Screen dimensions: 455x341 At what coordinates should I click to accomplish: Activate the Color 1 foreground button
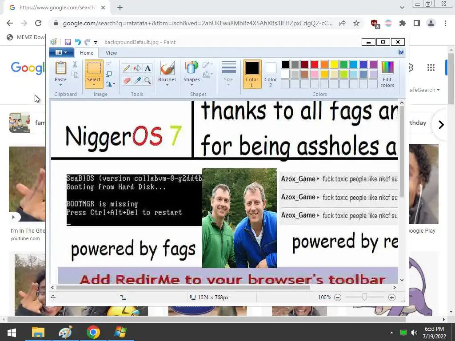click(x=252, y=74)
